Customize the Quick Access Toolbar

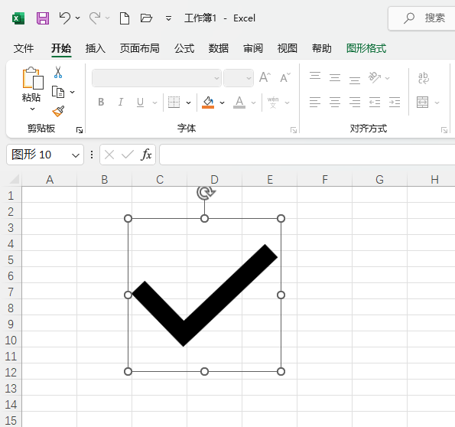[x=168, y=18]
